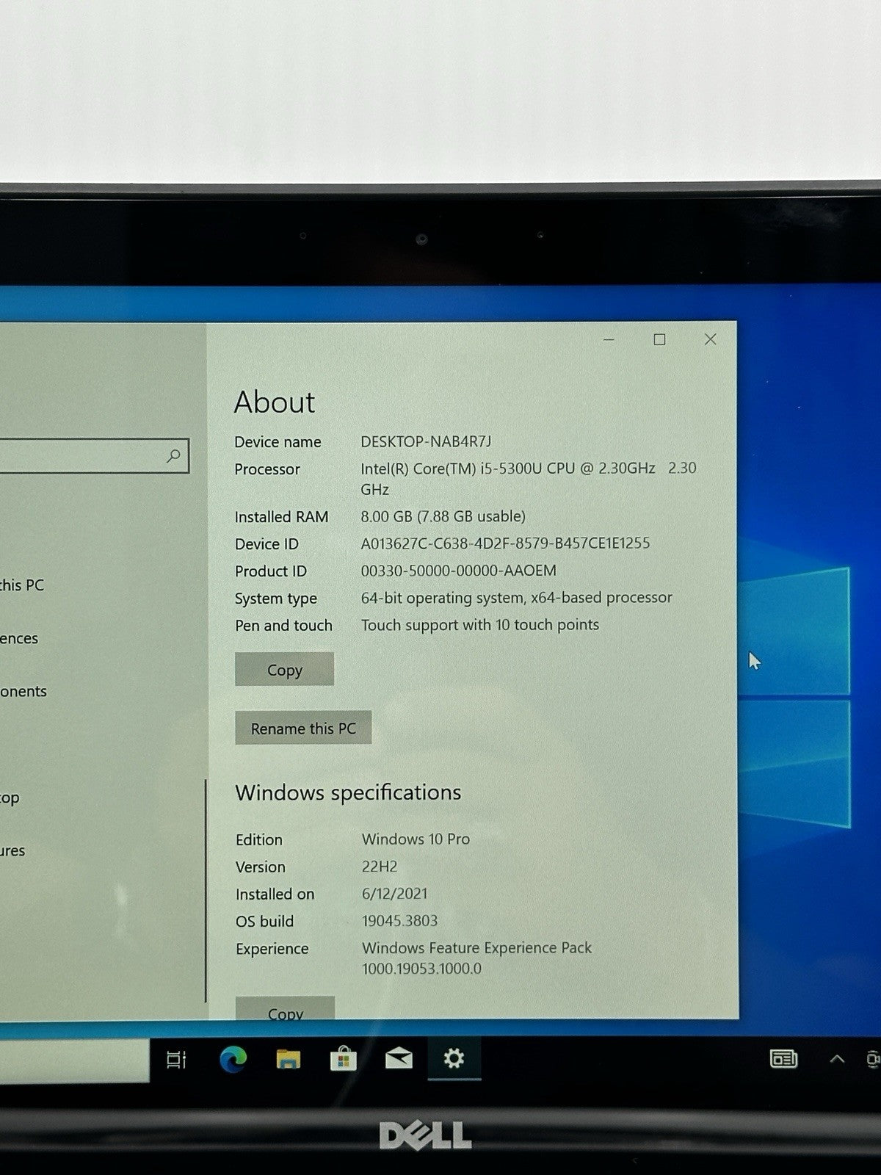Click the Device name label
The width and height of the screenshot is (881, 1175).
[278, 442]
